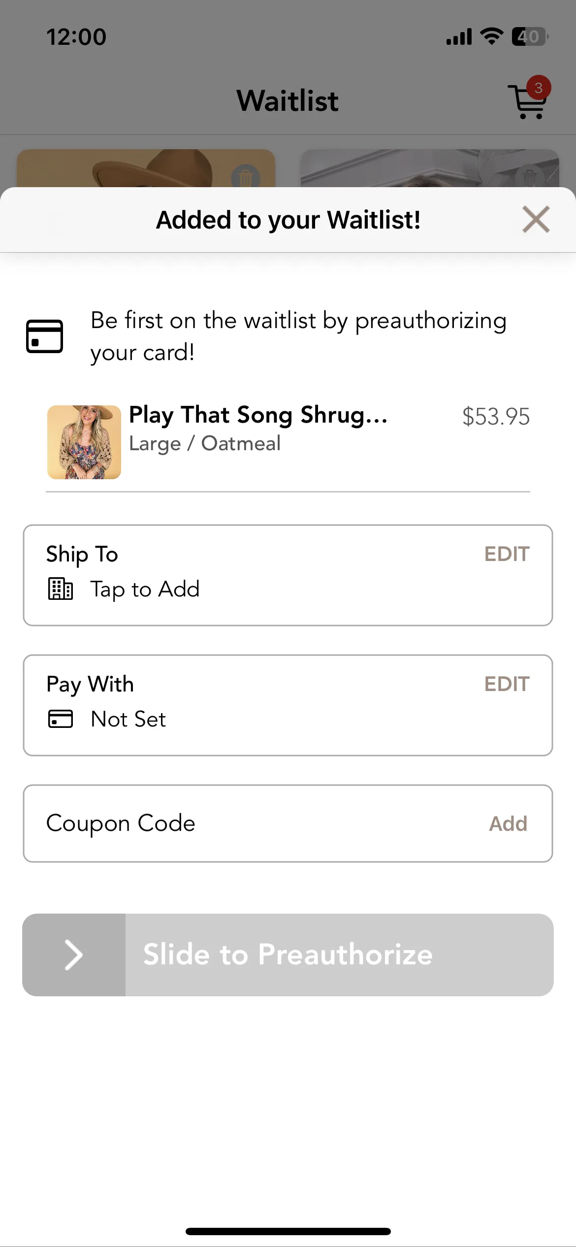The height and width of the screenshot is (1247, 576).
Task: Delete the hat waitlist item via trash icon
Action: point(245,176)
